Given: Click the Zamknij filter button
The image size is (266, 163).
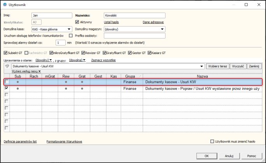Looking at the screenshot, I should click(254, 66).
